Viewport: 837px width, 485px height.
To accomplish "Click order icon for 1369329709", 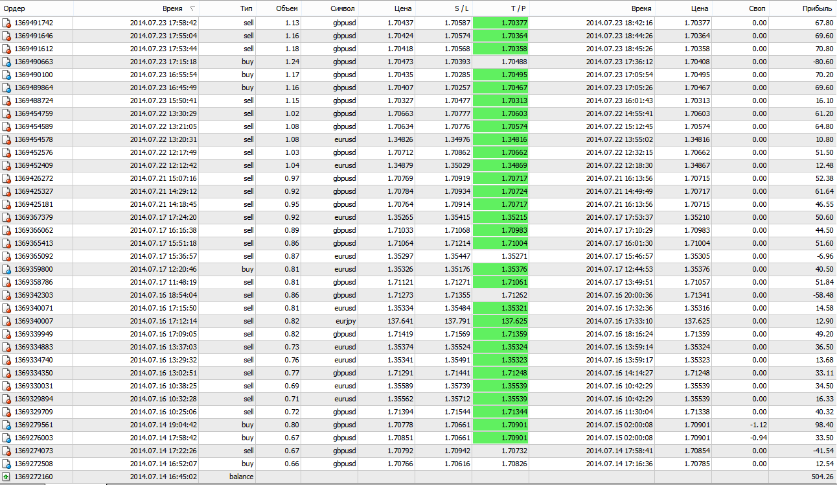I will tap(6, 412).
